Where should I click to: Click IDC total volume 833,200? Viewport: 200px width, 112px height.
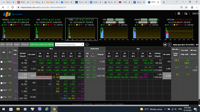pos(101,69)
